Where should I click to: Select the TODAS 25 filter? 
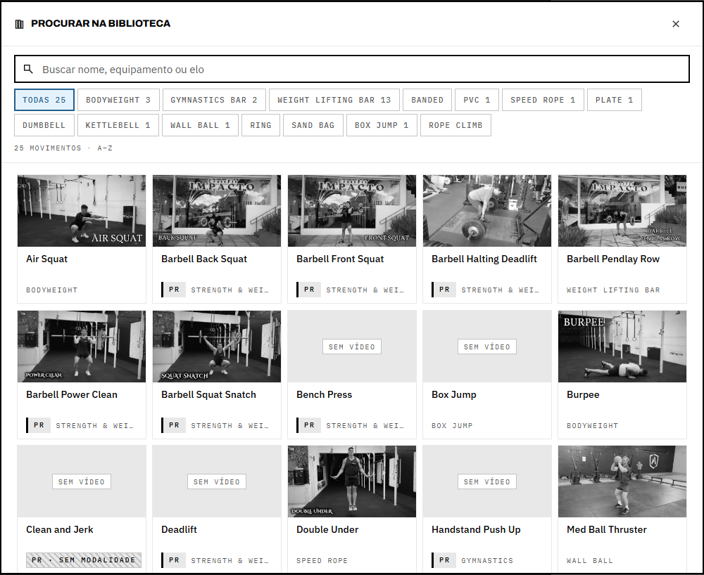(x=44, y=100)
